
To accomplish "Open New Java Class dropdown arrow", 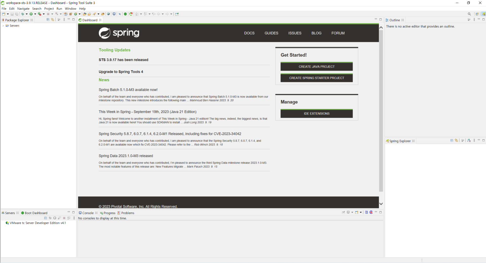I will click(x=80, y=14).
